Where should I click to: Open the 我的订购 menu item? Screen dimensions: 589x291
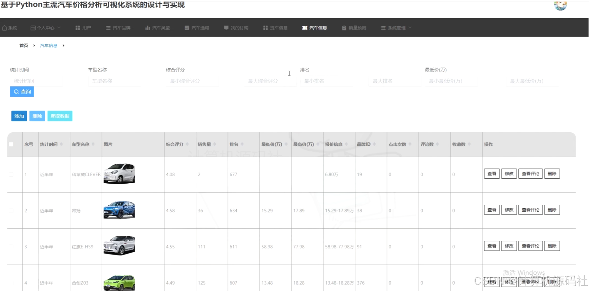point(236,28)
